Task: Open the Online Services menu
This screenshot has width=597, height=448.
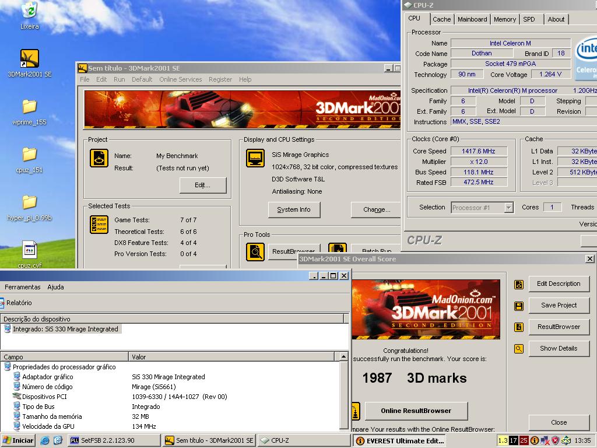Action: [x=181, y=79]
